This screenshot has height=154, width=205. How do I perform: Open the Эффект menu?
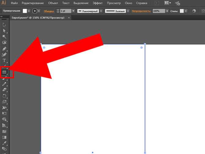98,3
